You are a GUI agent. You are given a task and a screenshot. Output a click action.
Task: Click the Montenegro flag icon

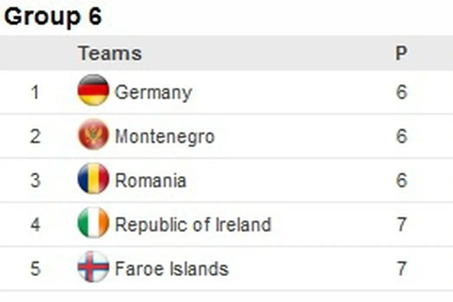[93, 135]
